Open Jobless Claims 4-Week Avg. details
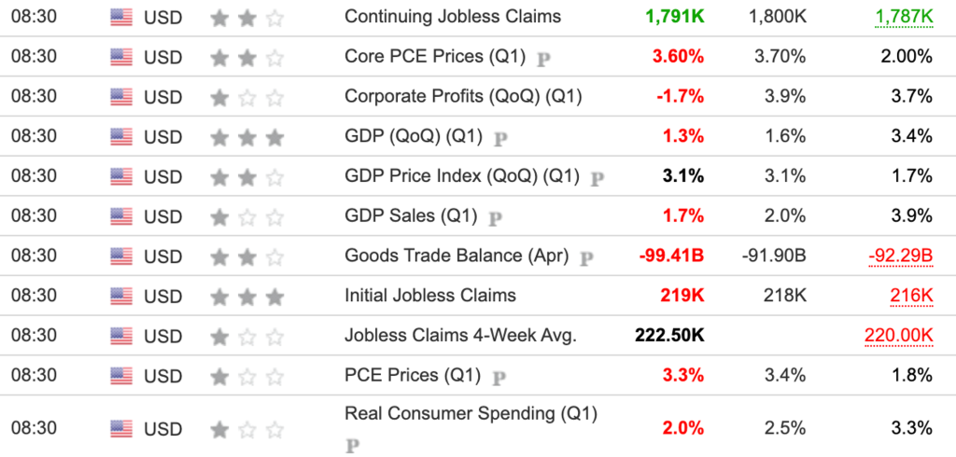This screenshot has width=956, height=457. [x=460, y=336]
